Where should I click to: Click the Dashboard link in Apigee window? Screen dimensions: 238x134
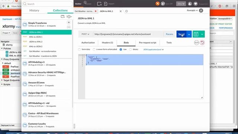click(7, 19)
